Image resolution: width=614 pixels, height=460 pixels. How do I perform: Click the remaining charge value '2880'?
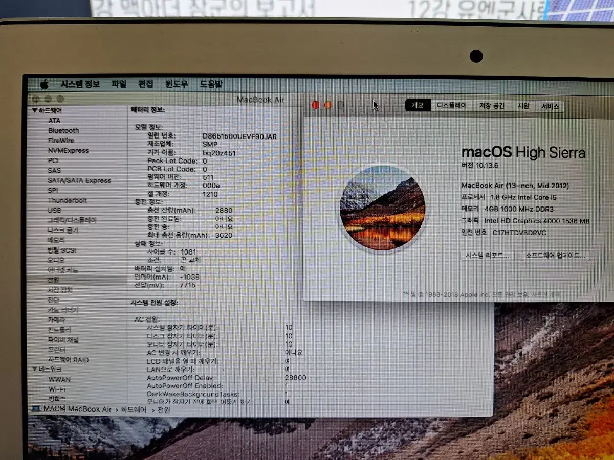(x=224, y=210)
